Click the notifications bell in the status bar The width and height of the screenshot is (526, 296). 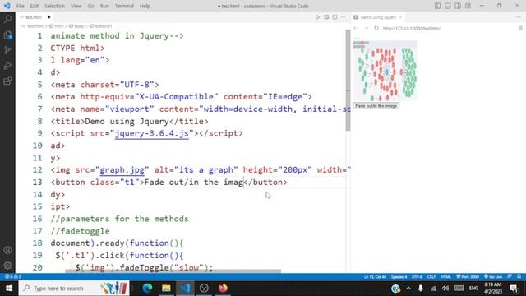pyautogui.click(x=519, y=277)
